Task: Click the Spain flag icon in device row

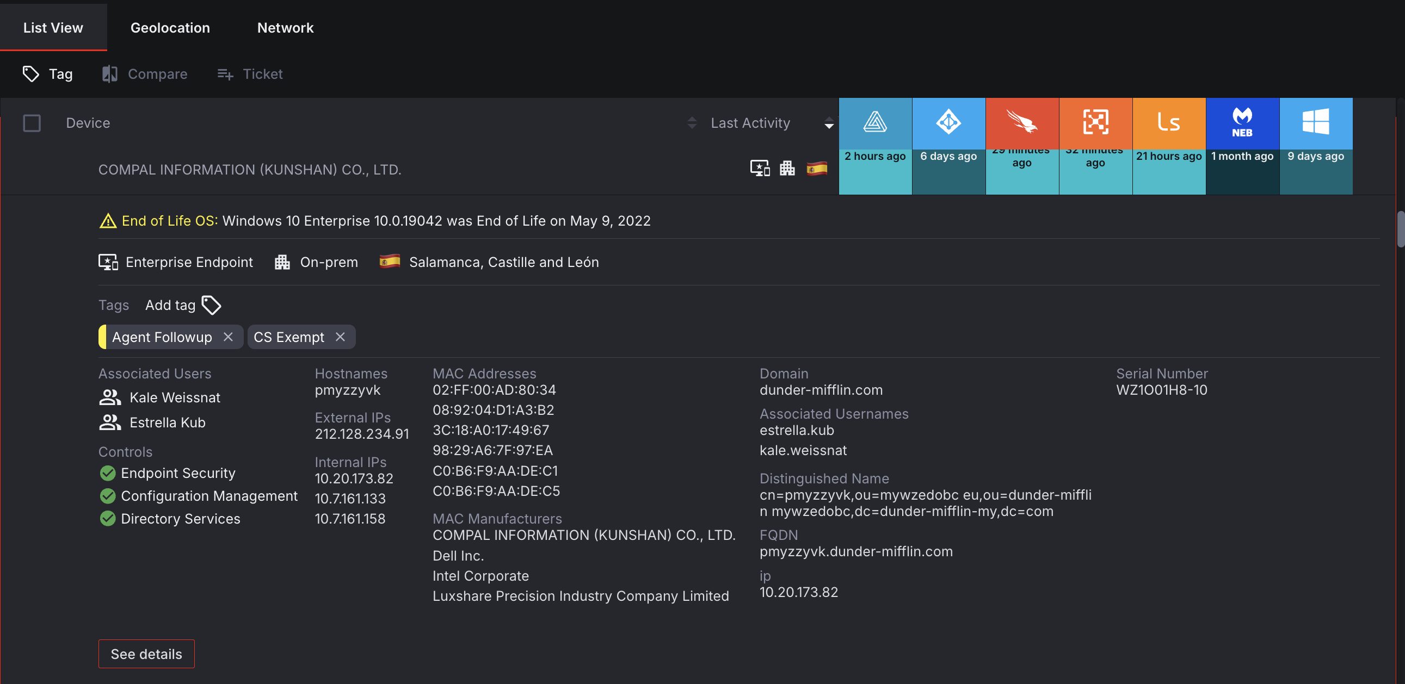Action: click(816, 169)
